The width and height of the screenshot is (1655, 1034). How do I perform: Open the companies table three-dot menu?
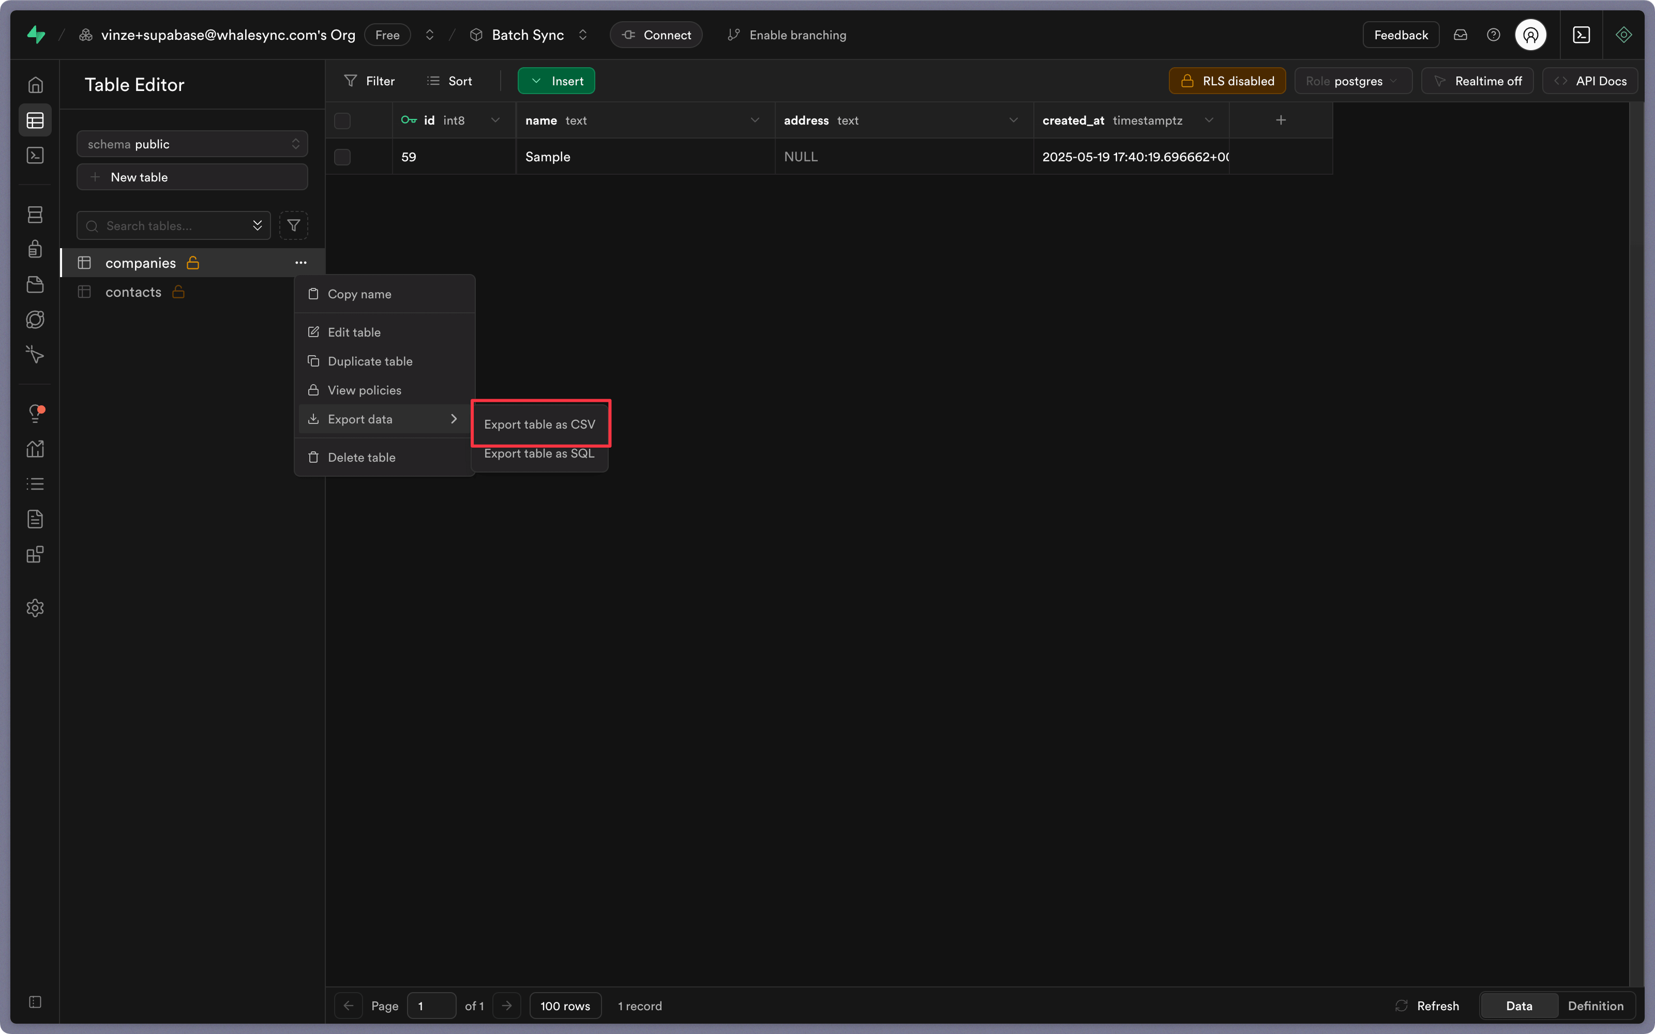tap(301, 263)
